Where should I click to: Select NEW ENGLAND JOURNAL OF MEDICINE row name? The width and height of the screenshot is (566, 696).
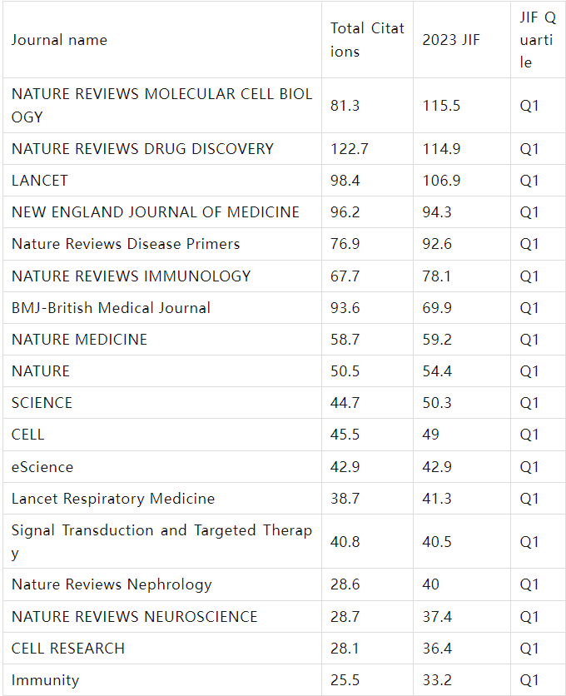point(156,212)
